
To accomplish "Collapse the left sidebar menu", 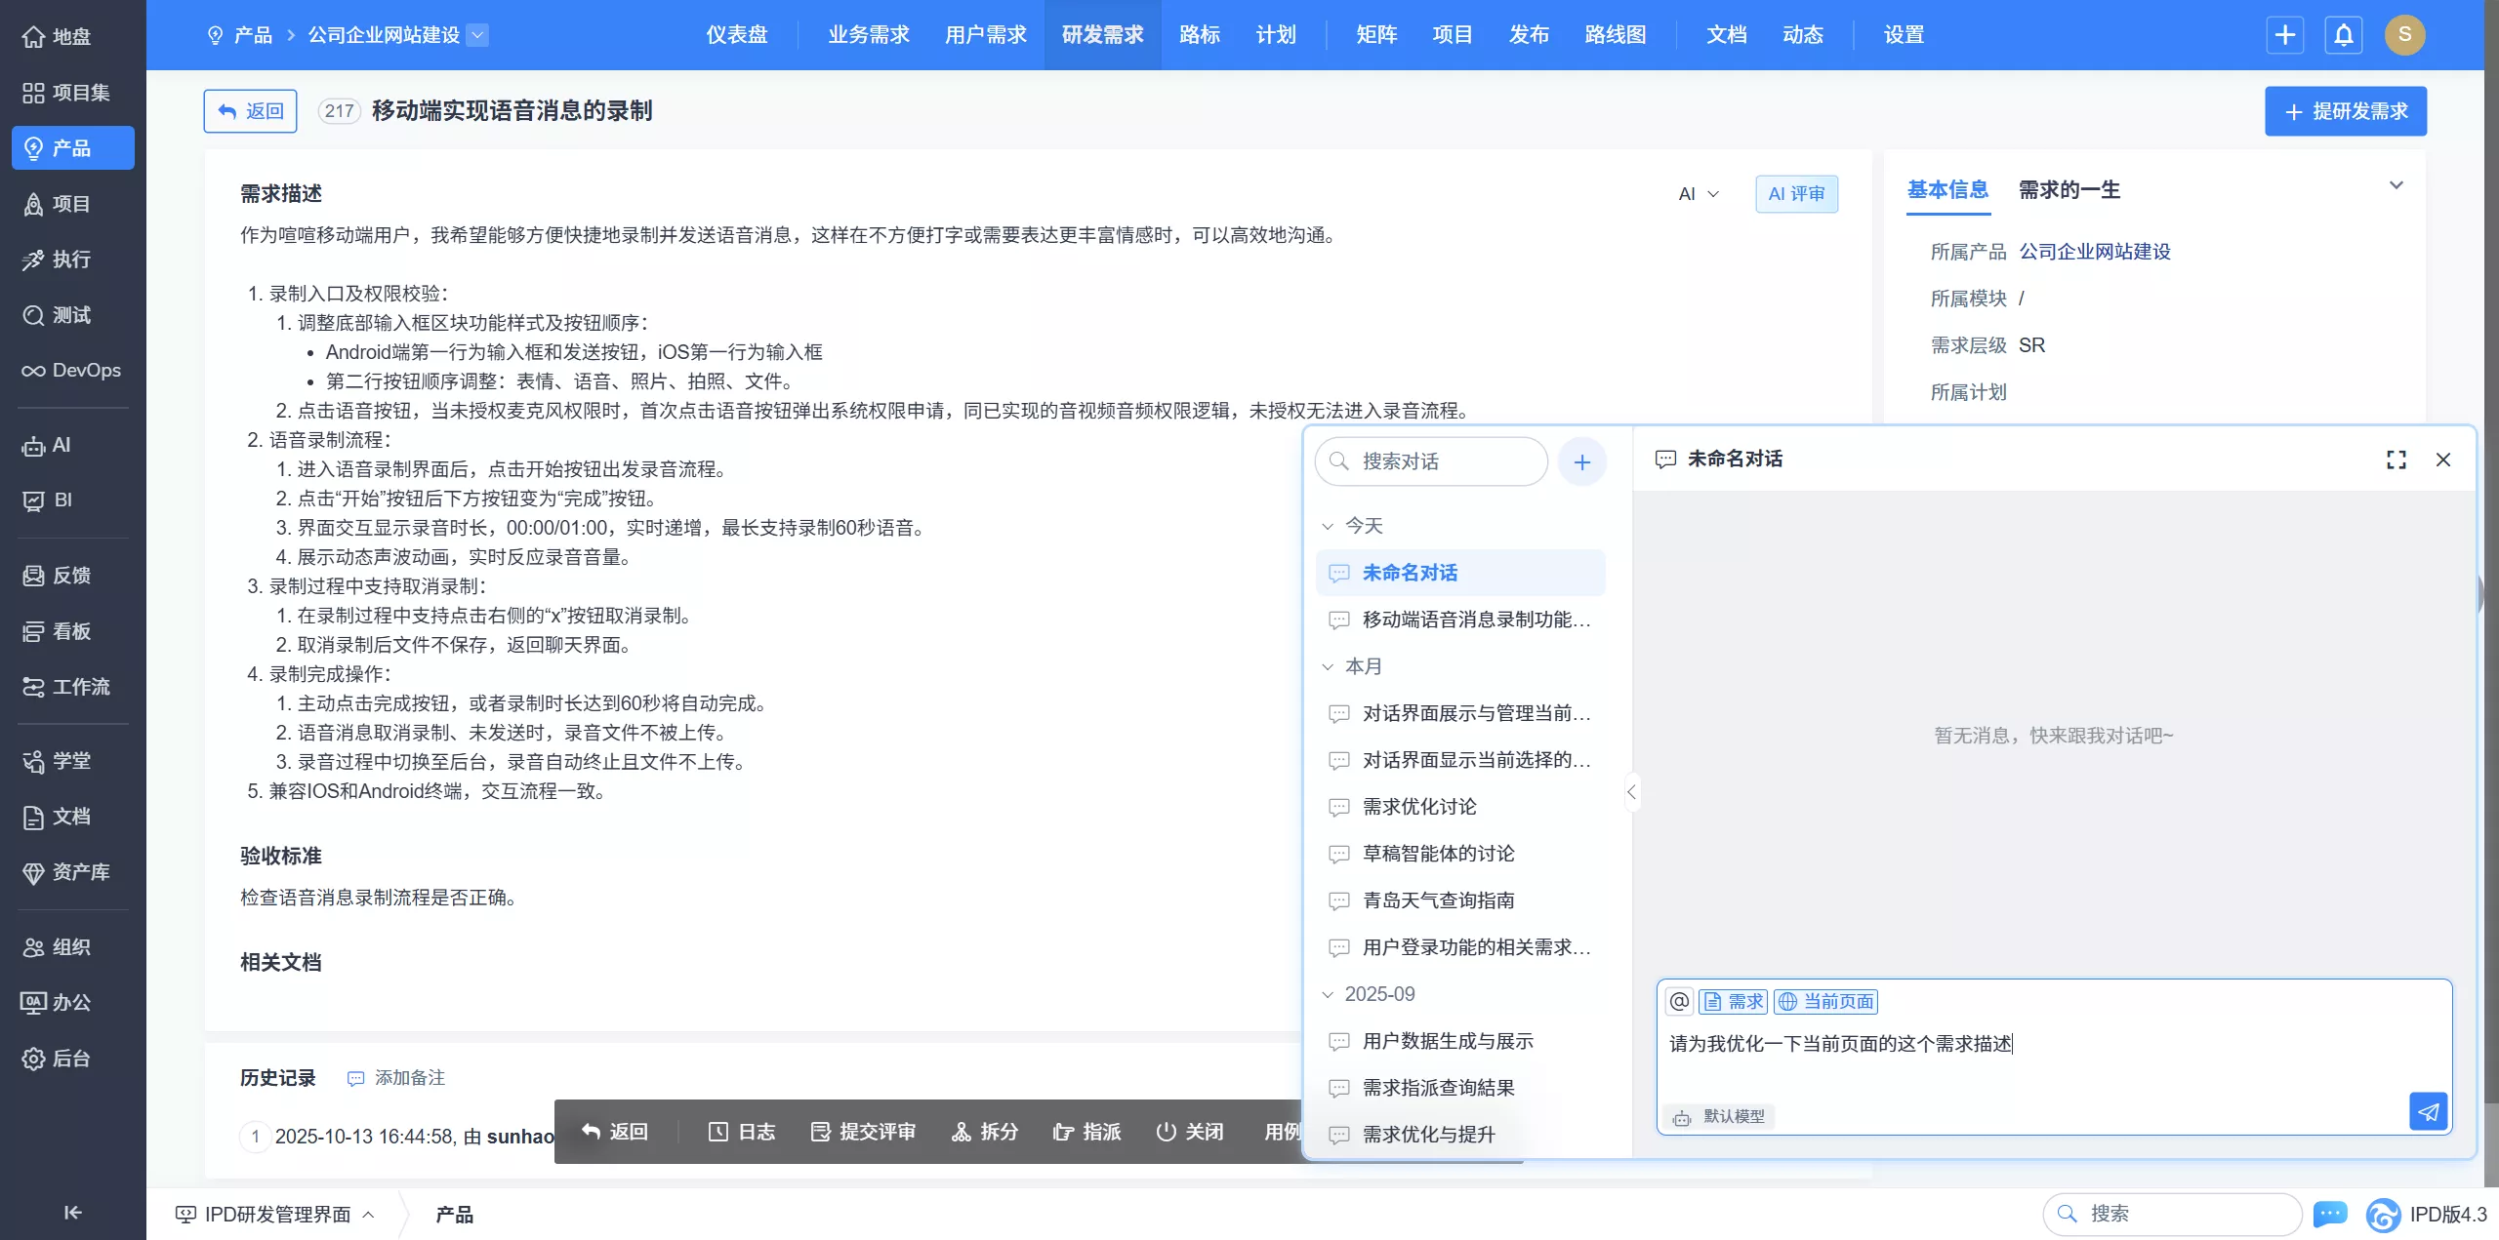I will point(72,1212).
